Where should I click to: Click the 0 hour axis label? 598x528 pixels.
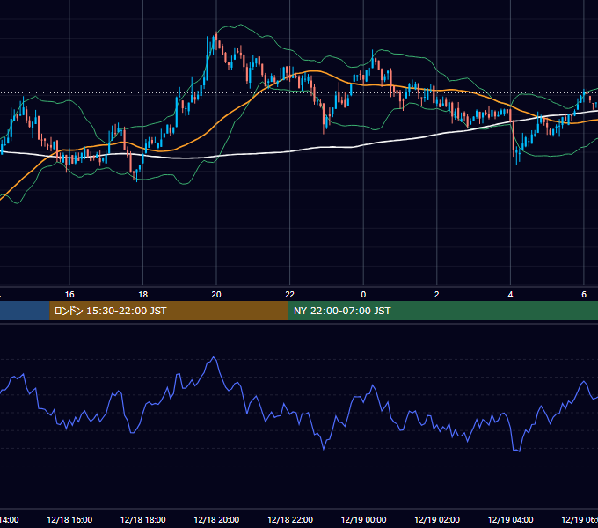coord(363,295)
